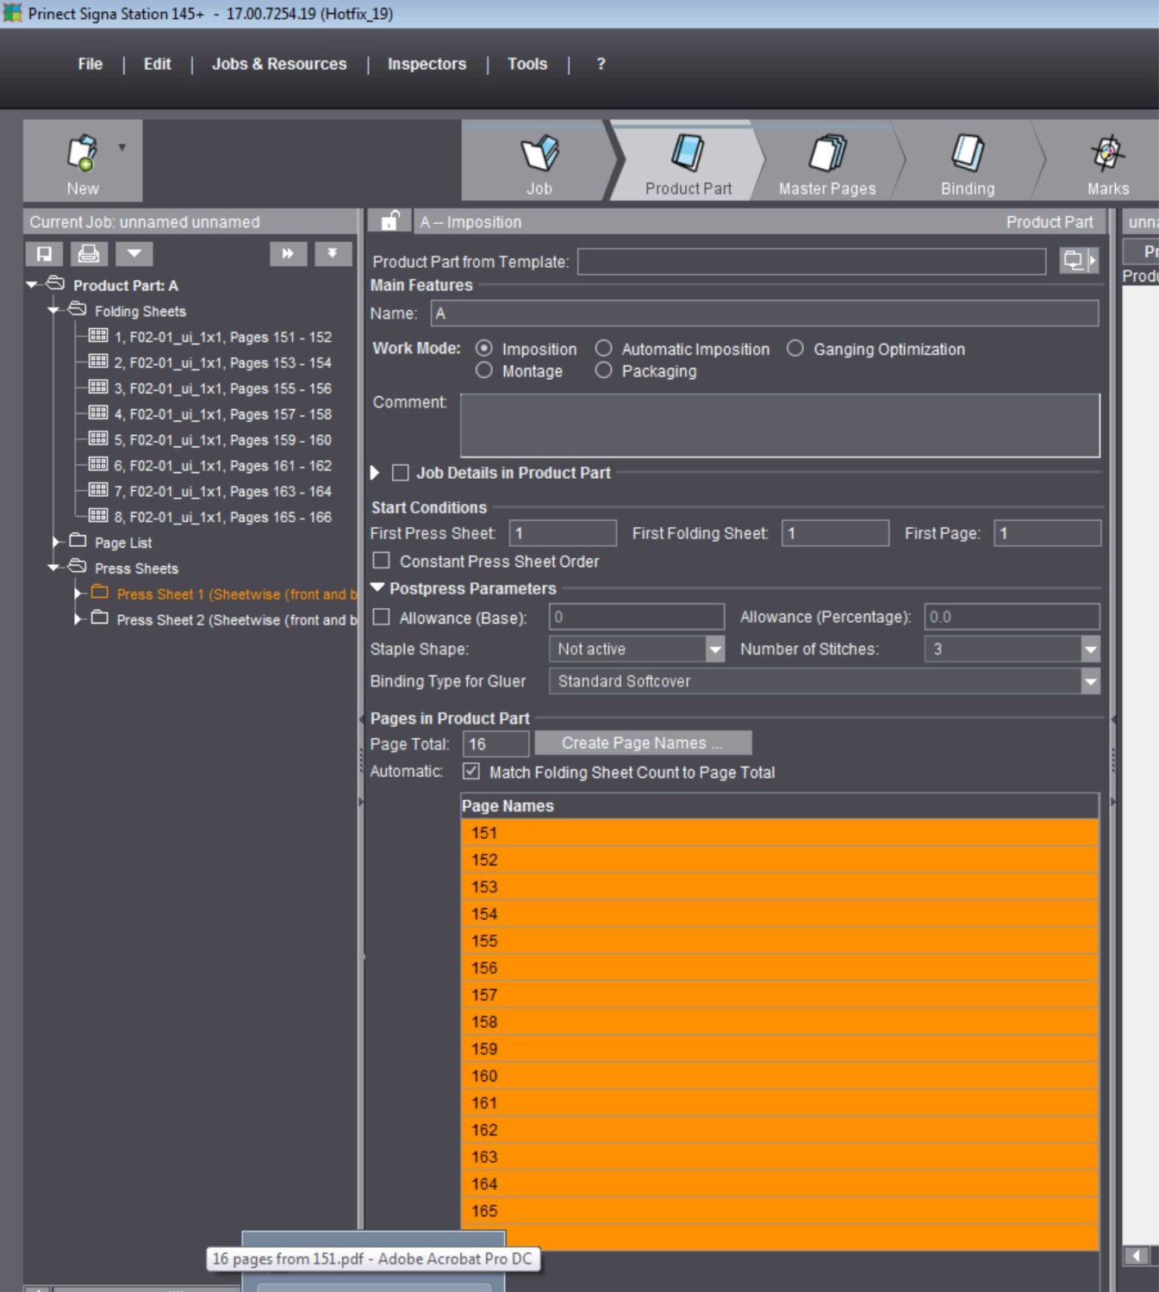Screen dimensions: 1159x1292
Task: Open the Jobs & Resources menu
Action: click(x=279, y=64)
